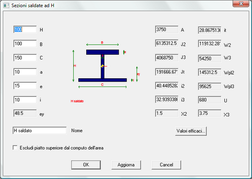The height and width of the screenshot is (179, 252).
Task: Select the B width input field
Action: pos(25,44)
